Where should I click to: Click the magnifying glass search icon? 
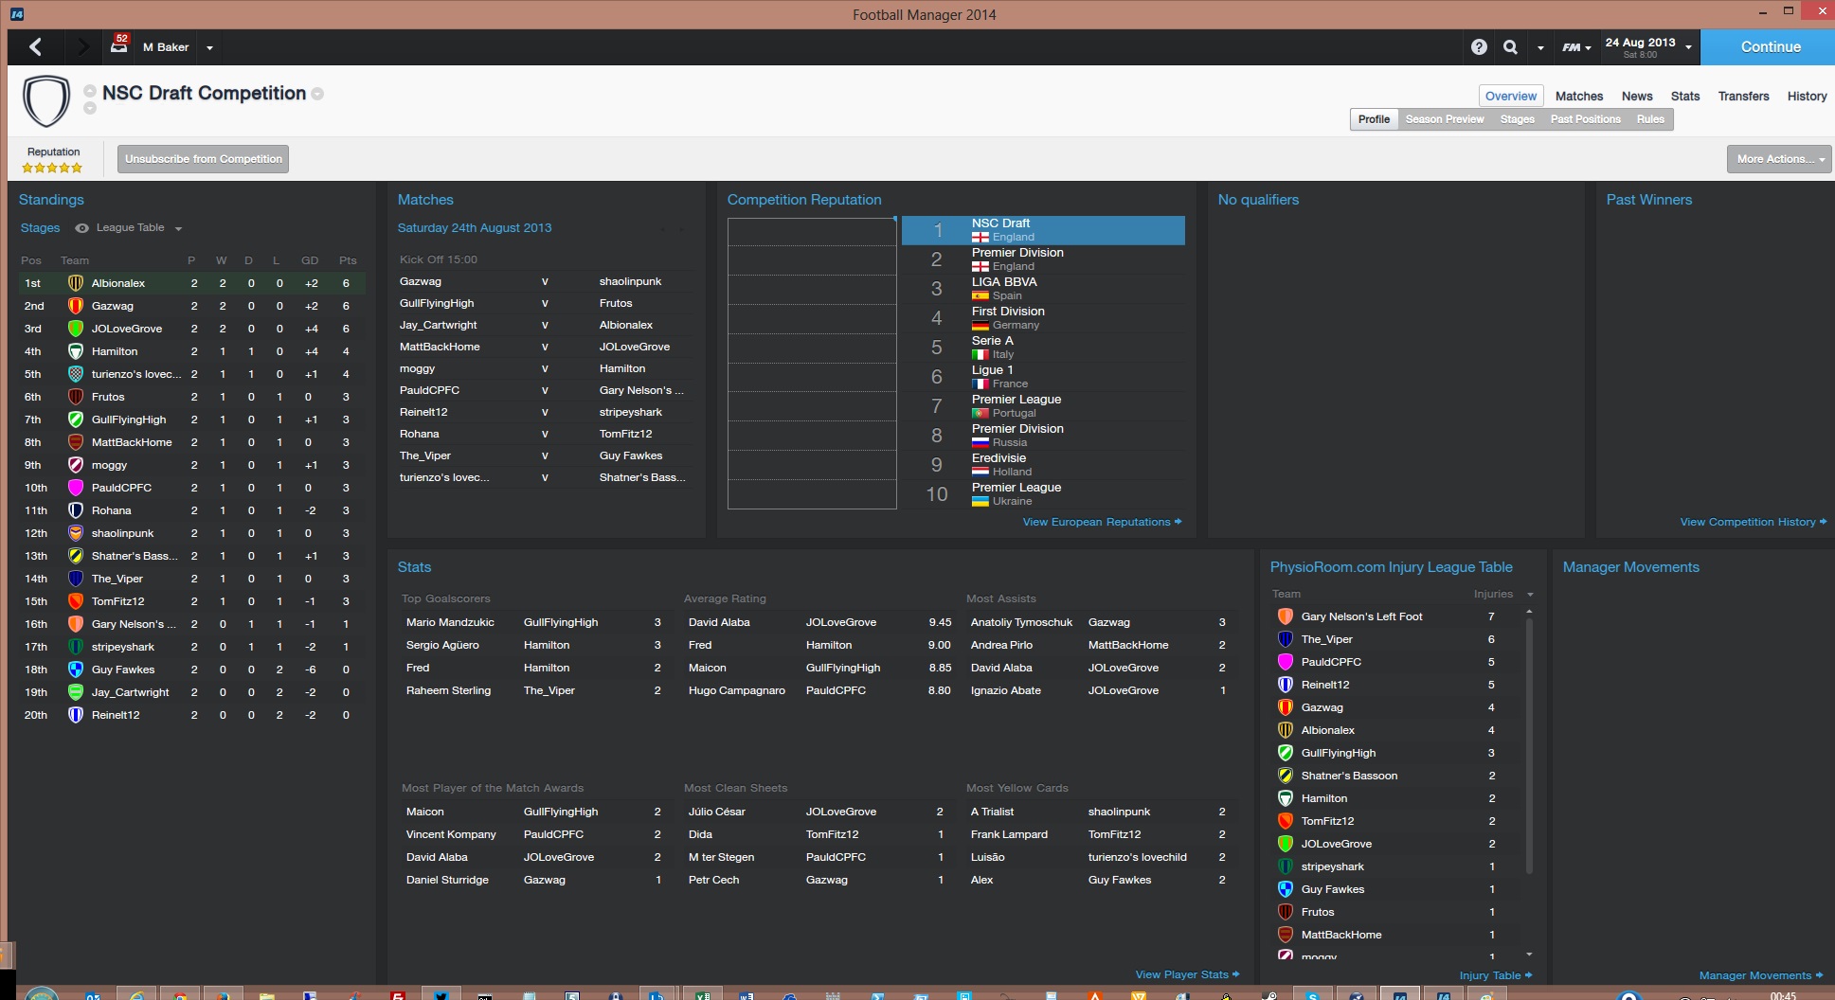1511,47
